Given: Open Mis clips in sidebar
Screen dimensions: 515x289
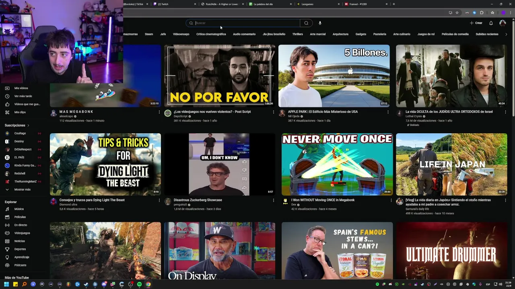Looking at the screenshot, I should [x=20, y=112].
